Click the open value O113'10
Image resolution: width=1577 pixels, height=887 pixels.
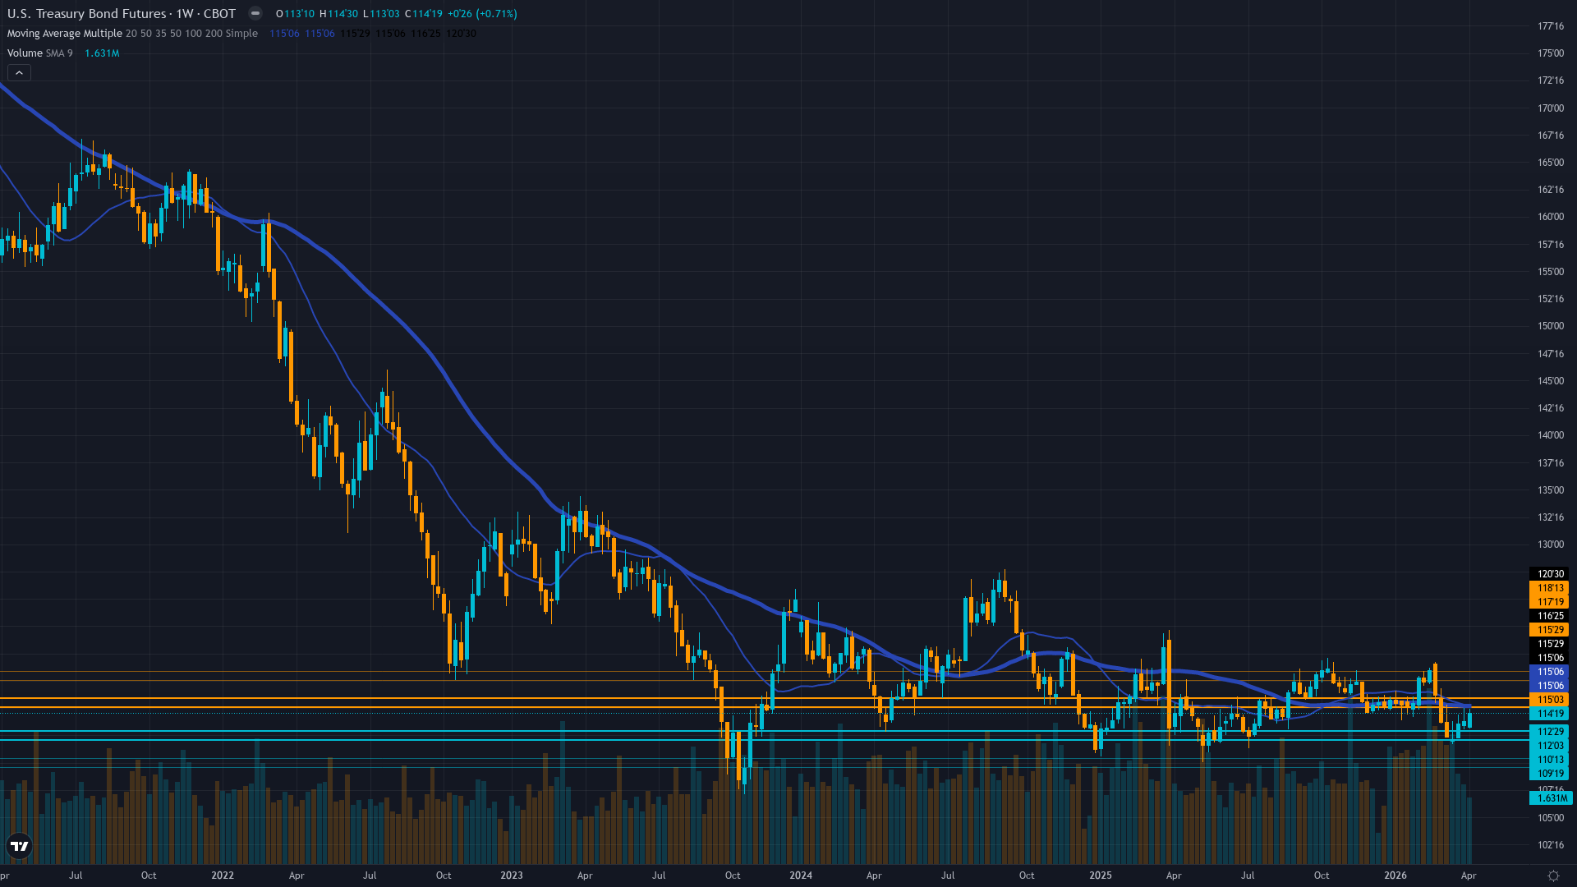(x=295, y=14)
